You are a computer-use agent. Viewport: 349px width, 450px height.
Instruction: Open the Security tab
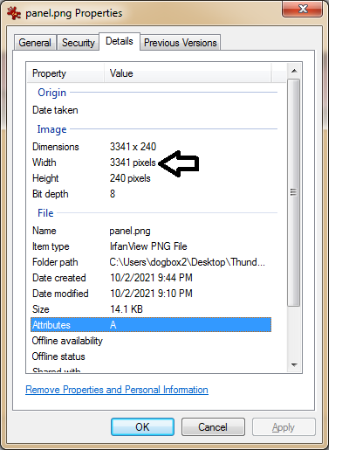pos(79,43)
